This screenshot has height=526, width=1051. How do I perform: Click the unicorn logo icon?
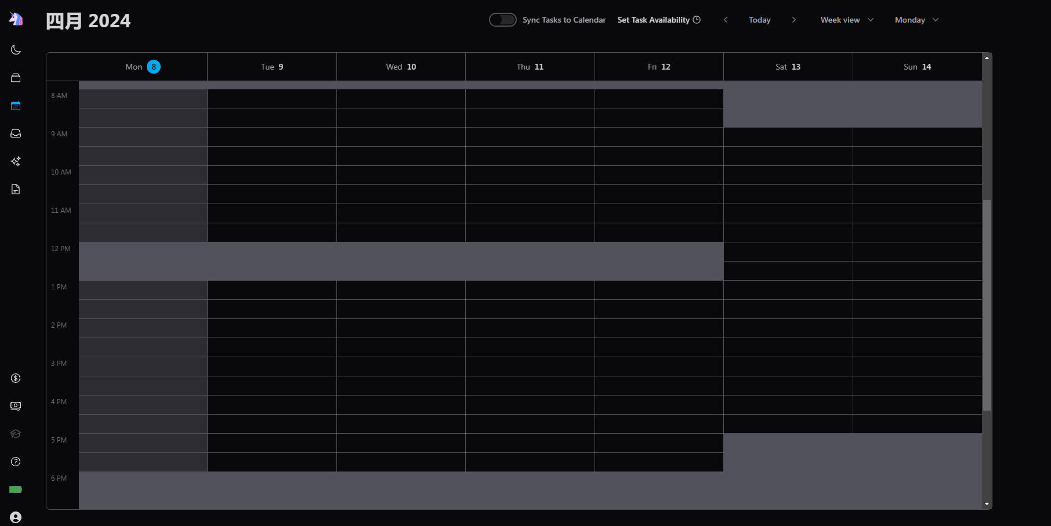click(16, 19)
